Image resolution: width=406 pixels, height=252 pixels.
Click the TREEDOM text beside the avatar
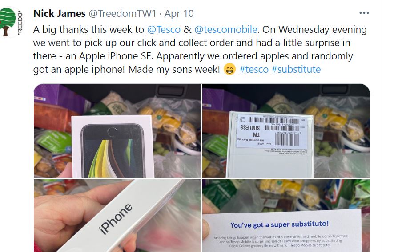(x=20, y=22)
